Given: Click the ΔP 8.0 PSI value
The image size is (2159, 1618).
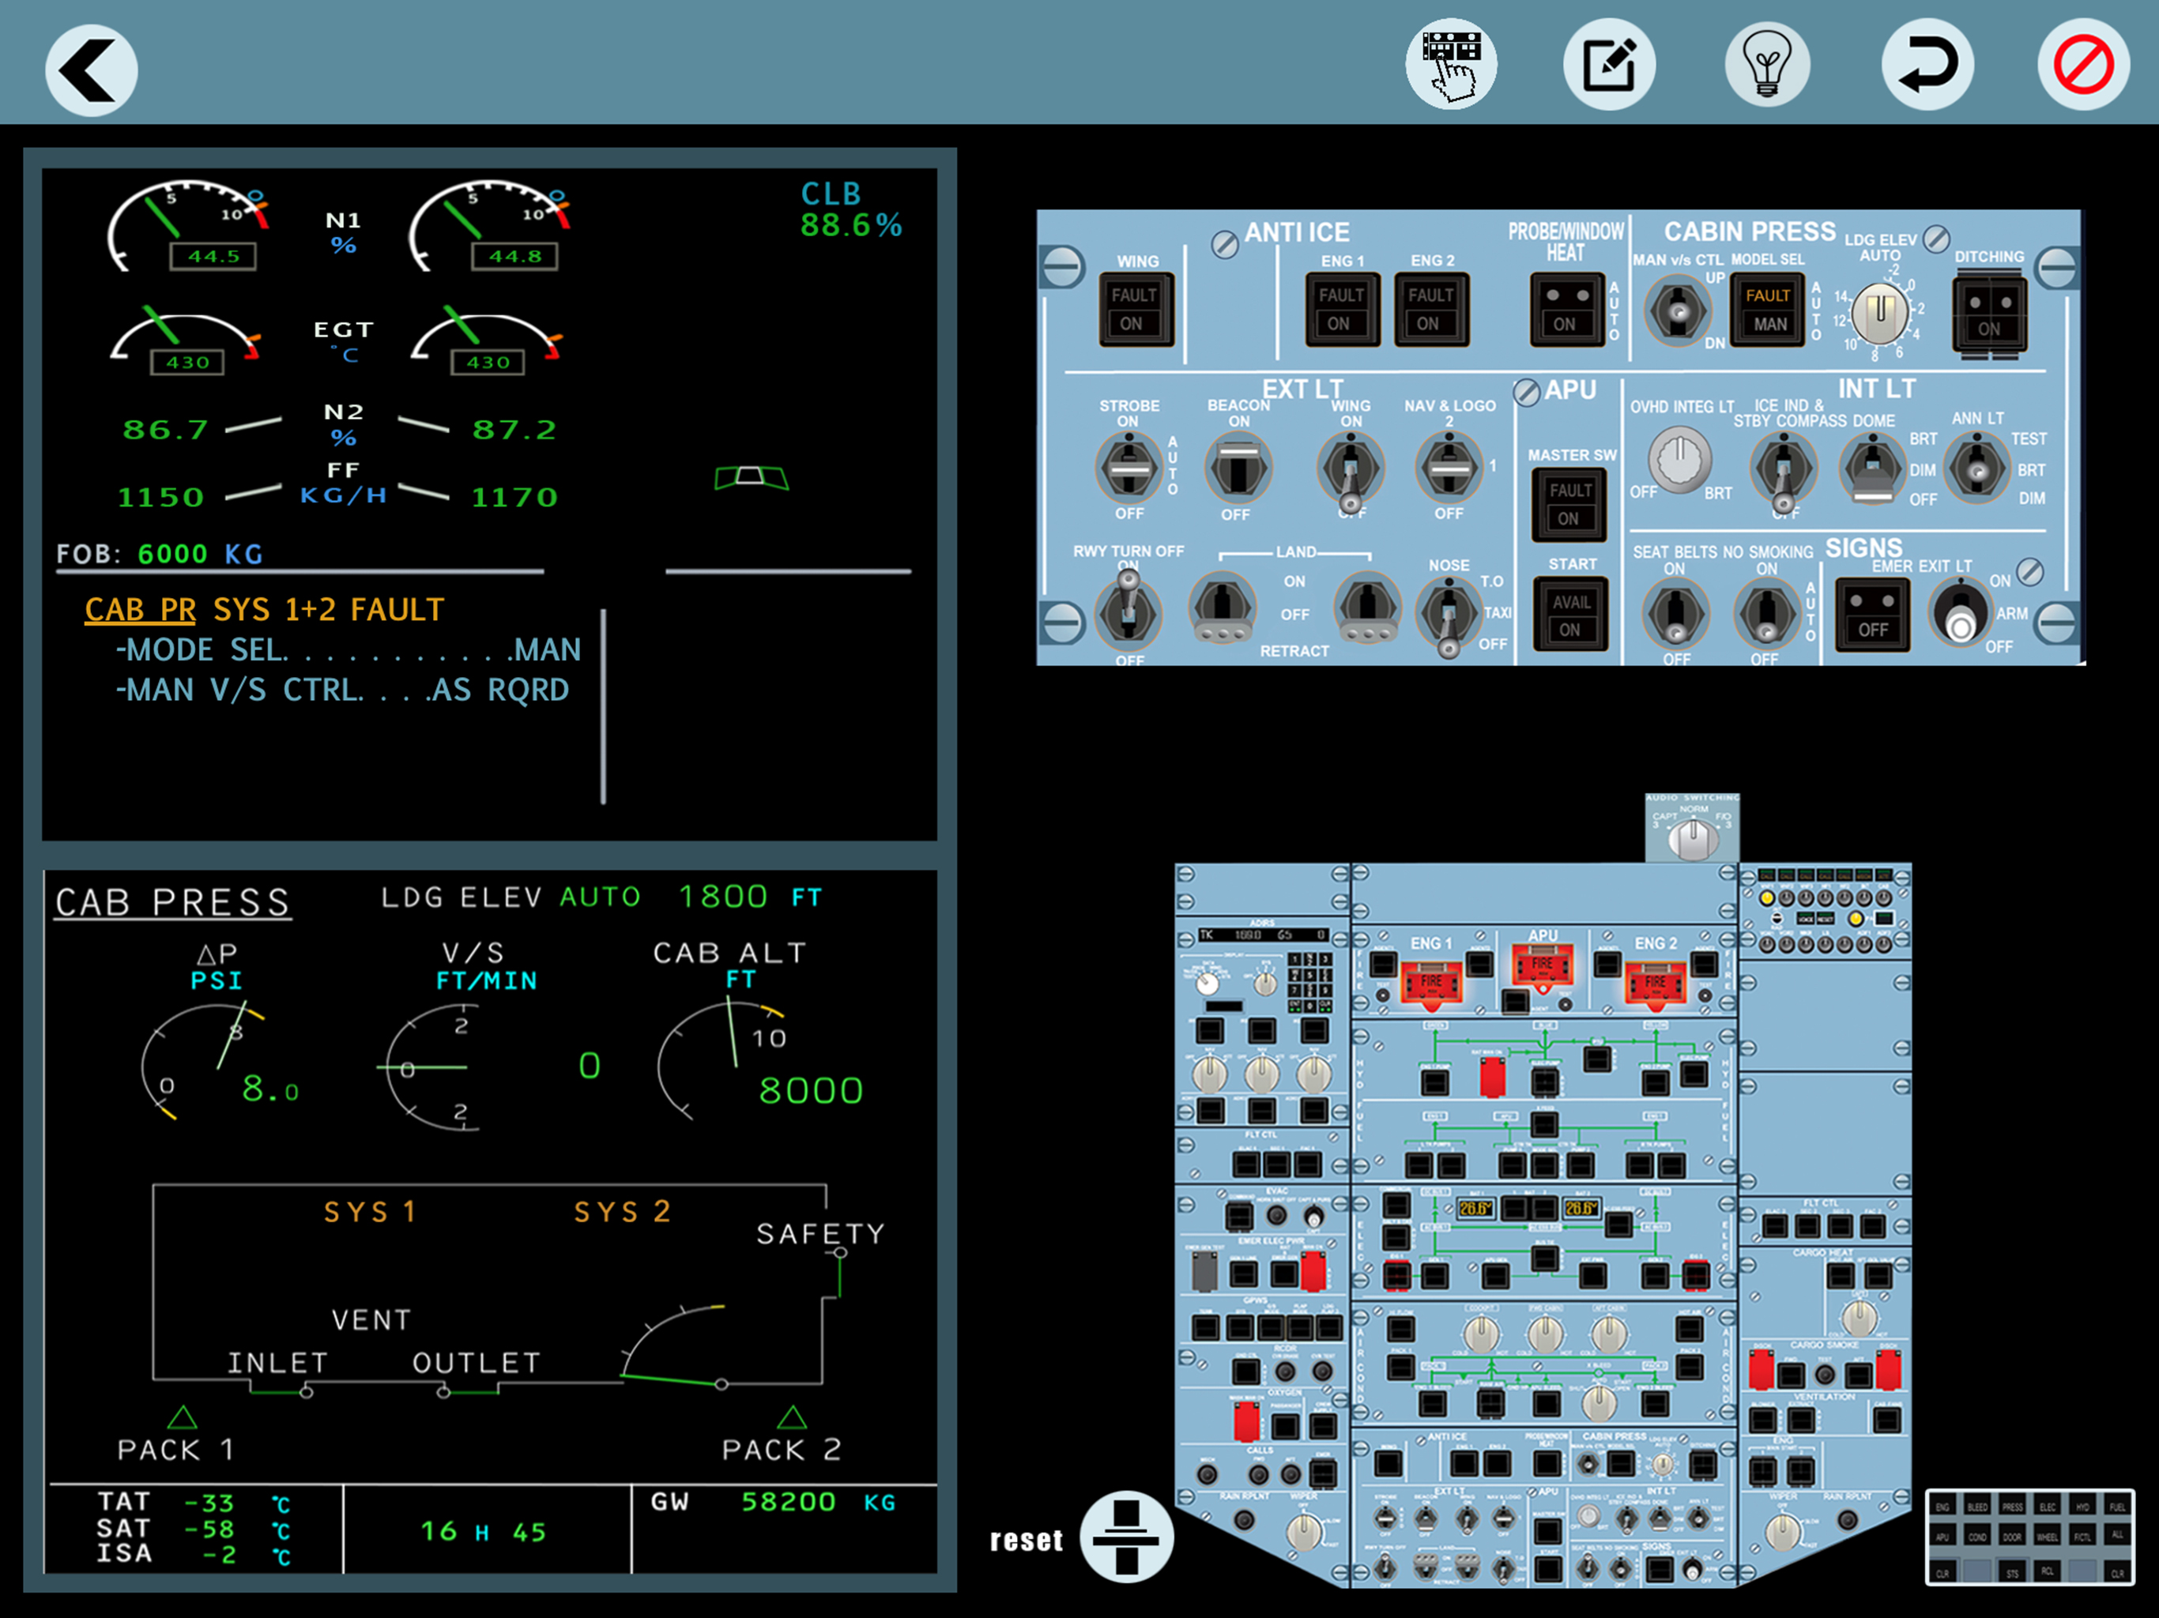Looking at the screenshot, I should pos(269,1088).
